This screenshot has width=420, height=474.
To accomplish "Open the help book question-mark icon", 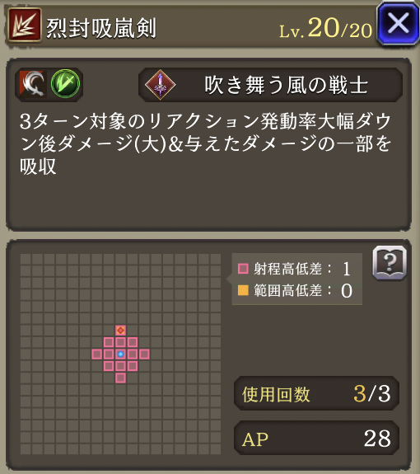I will click(390, 263).
